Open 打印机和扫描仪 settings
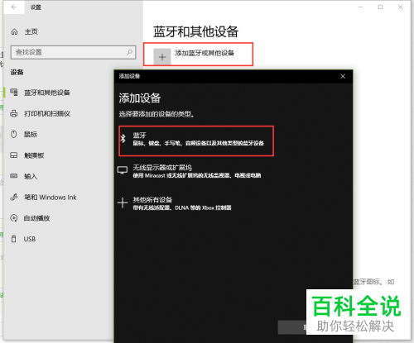The height and width of the screenshot is (343, 414). click(47, 113)
